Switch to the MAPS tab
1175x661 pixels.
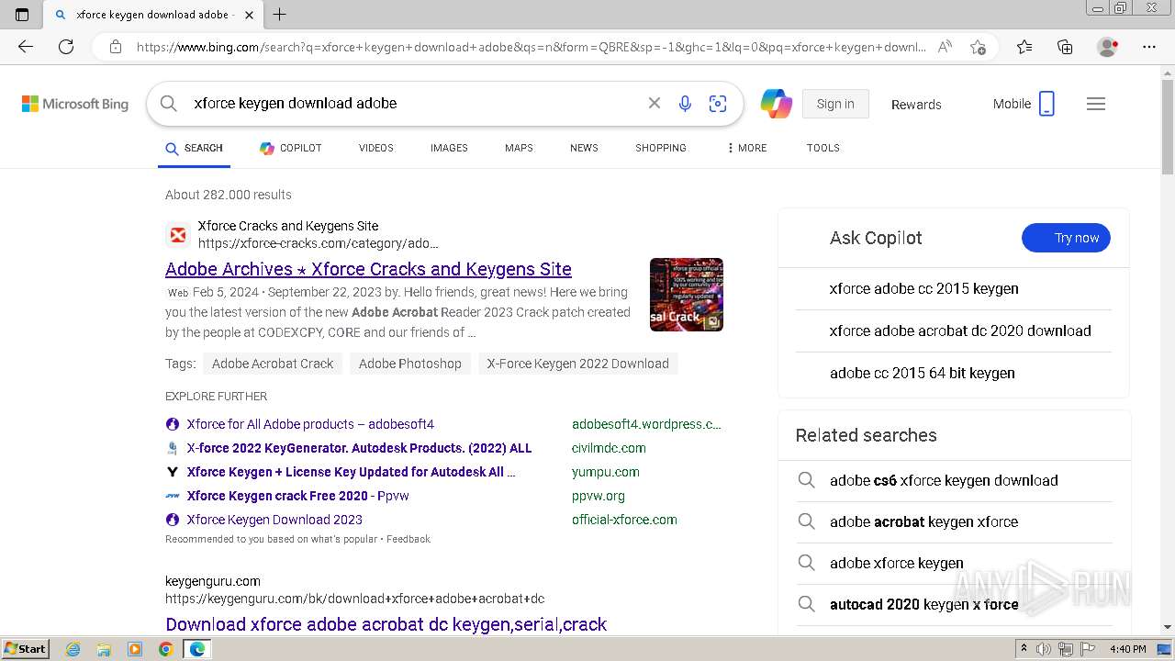point(519,148)
